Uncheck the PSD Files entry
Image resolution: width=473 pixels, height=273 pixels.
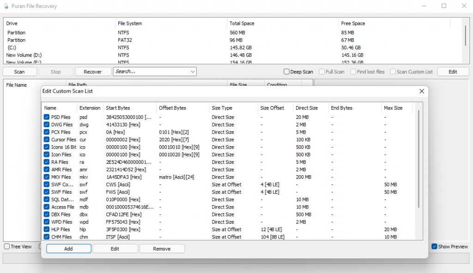[46, 117]
